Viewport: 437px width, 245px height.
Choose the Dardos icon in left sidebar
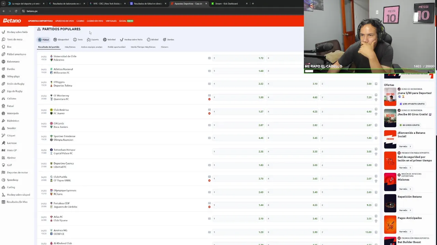pos(3,69)
